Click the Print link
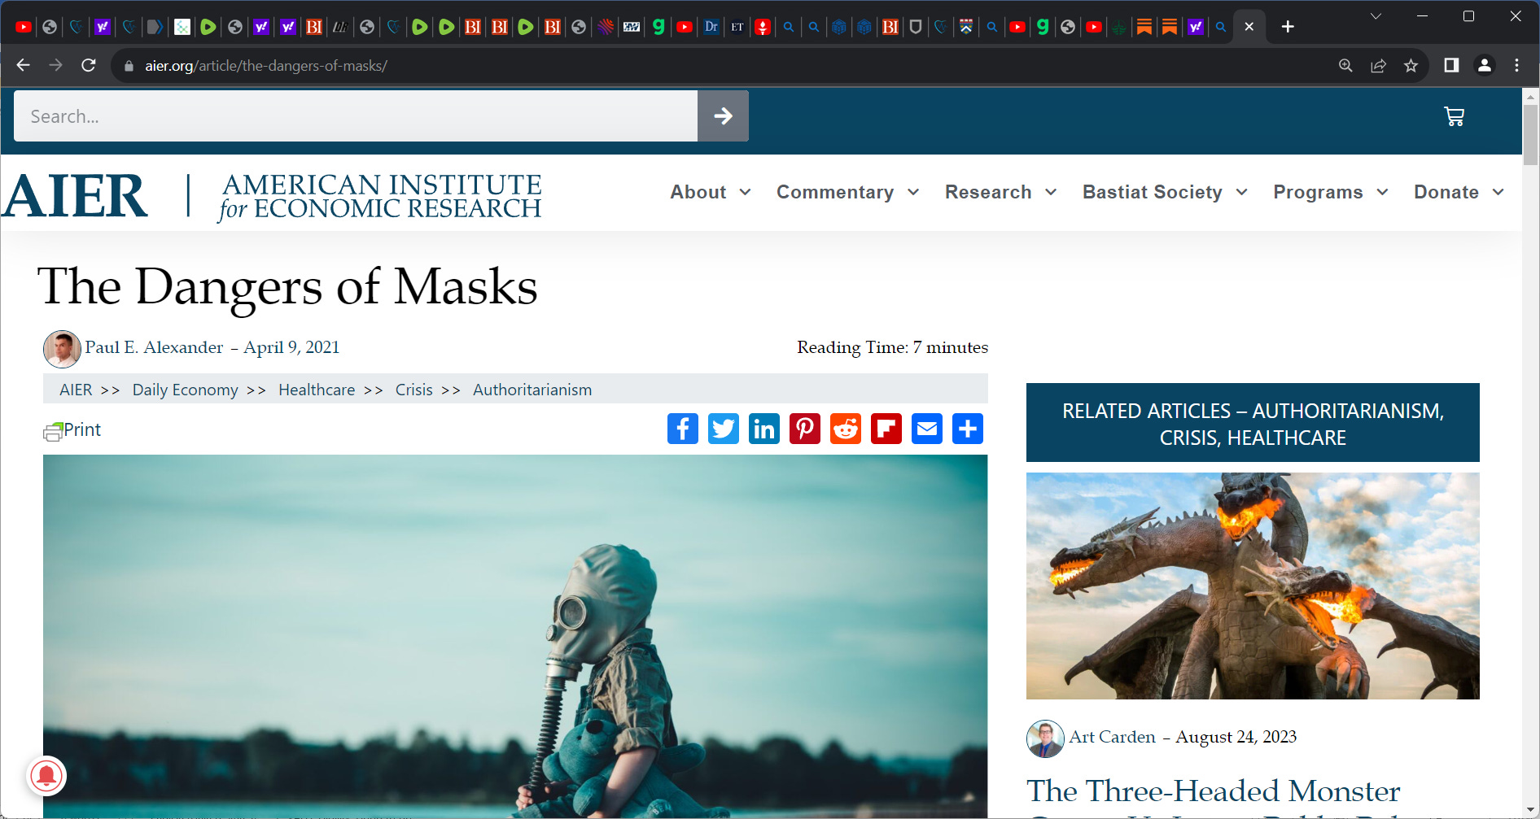 (72, 430)
